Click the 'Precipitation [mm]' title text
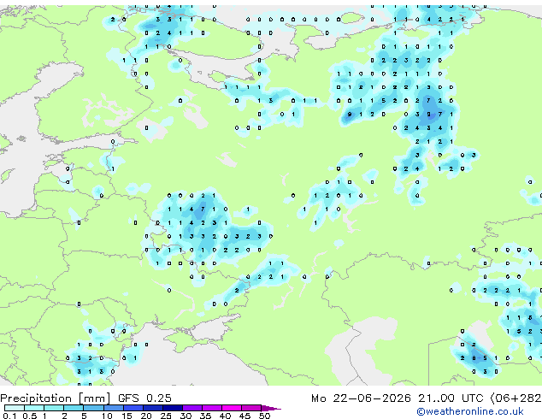 pos(55,398)
